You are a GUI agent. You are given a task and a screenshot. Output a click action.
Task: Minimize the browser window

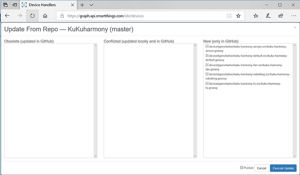[267, 5]
